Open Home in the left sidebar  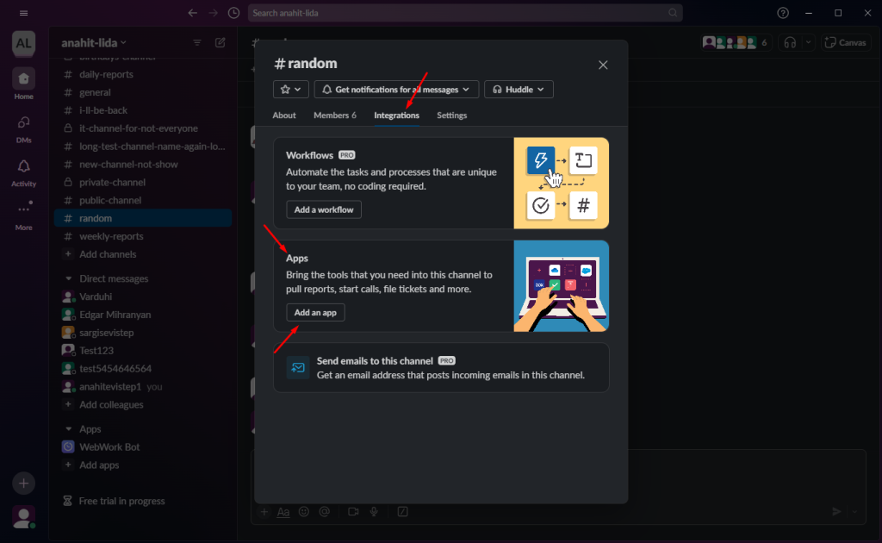click(x=23, y=84)
